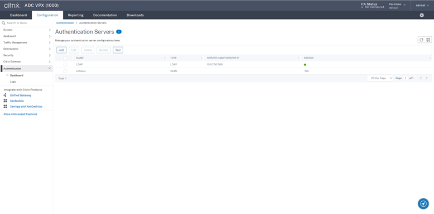Open the navigation help compass button
Viewport: 434px width, 214px height.
click(423, 204)
